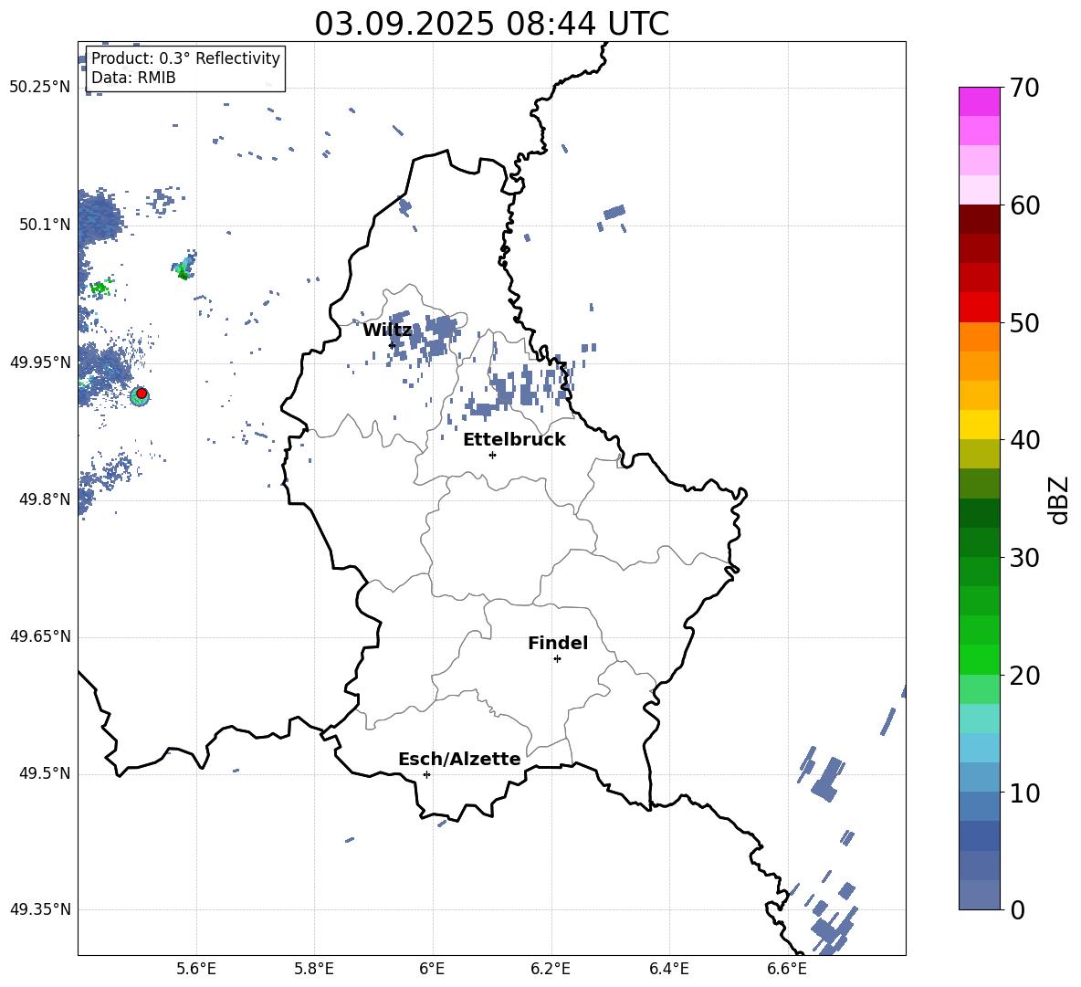Click the bright red colorbar swatch below 50
Screen dimensions: 1081x987
(x=979, y=308)
